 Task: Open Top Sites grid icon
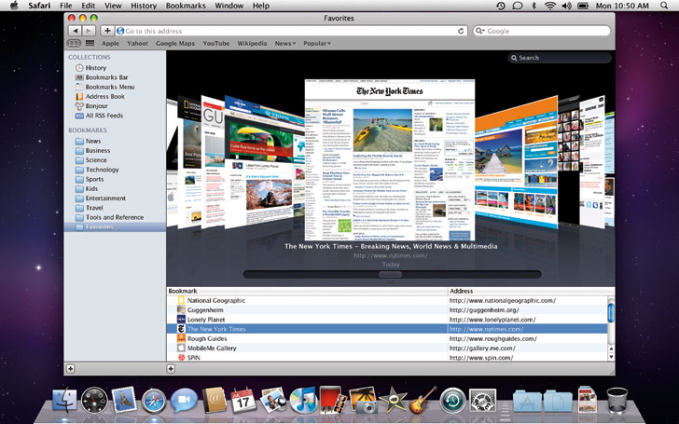[x=90, y=43]
